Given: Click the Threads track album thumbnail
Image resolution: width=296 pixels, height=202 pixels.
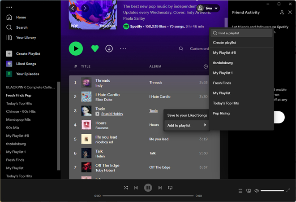Looking at the screenshot, I should coord(86,82).
